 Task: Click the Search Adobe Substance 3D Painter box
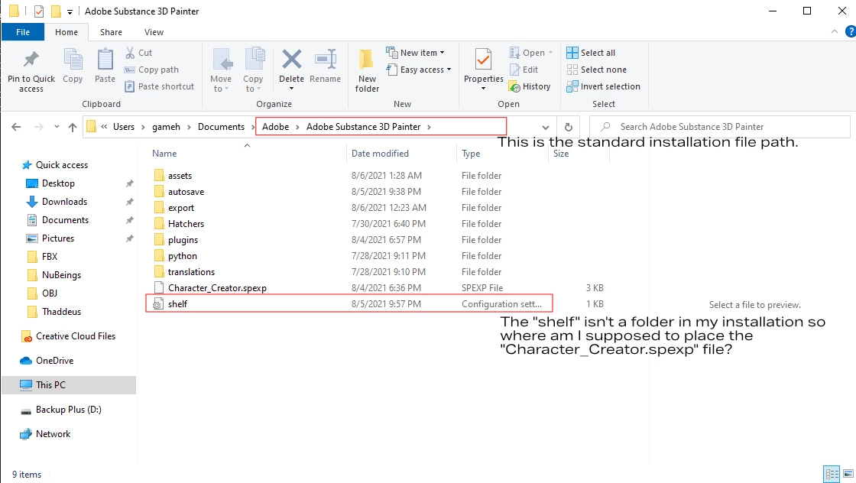(720, 127)
